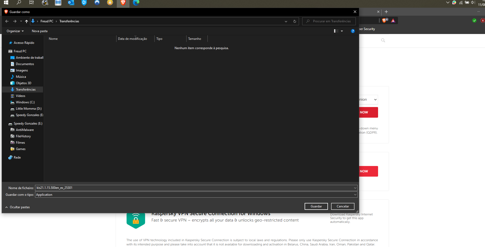Viewport: 485px width, 247px height.
Task: Click the Guardar button
Action: coord(316,206)
